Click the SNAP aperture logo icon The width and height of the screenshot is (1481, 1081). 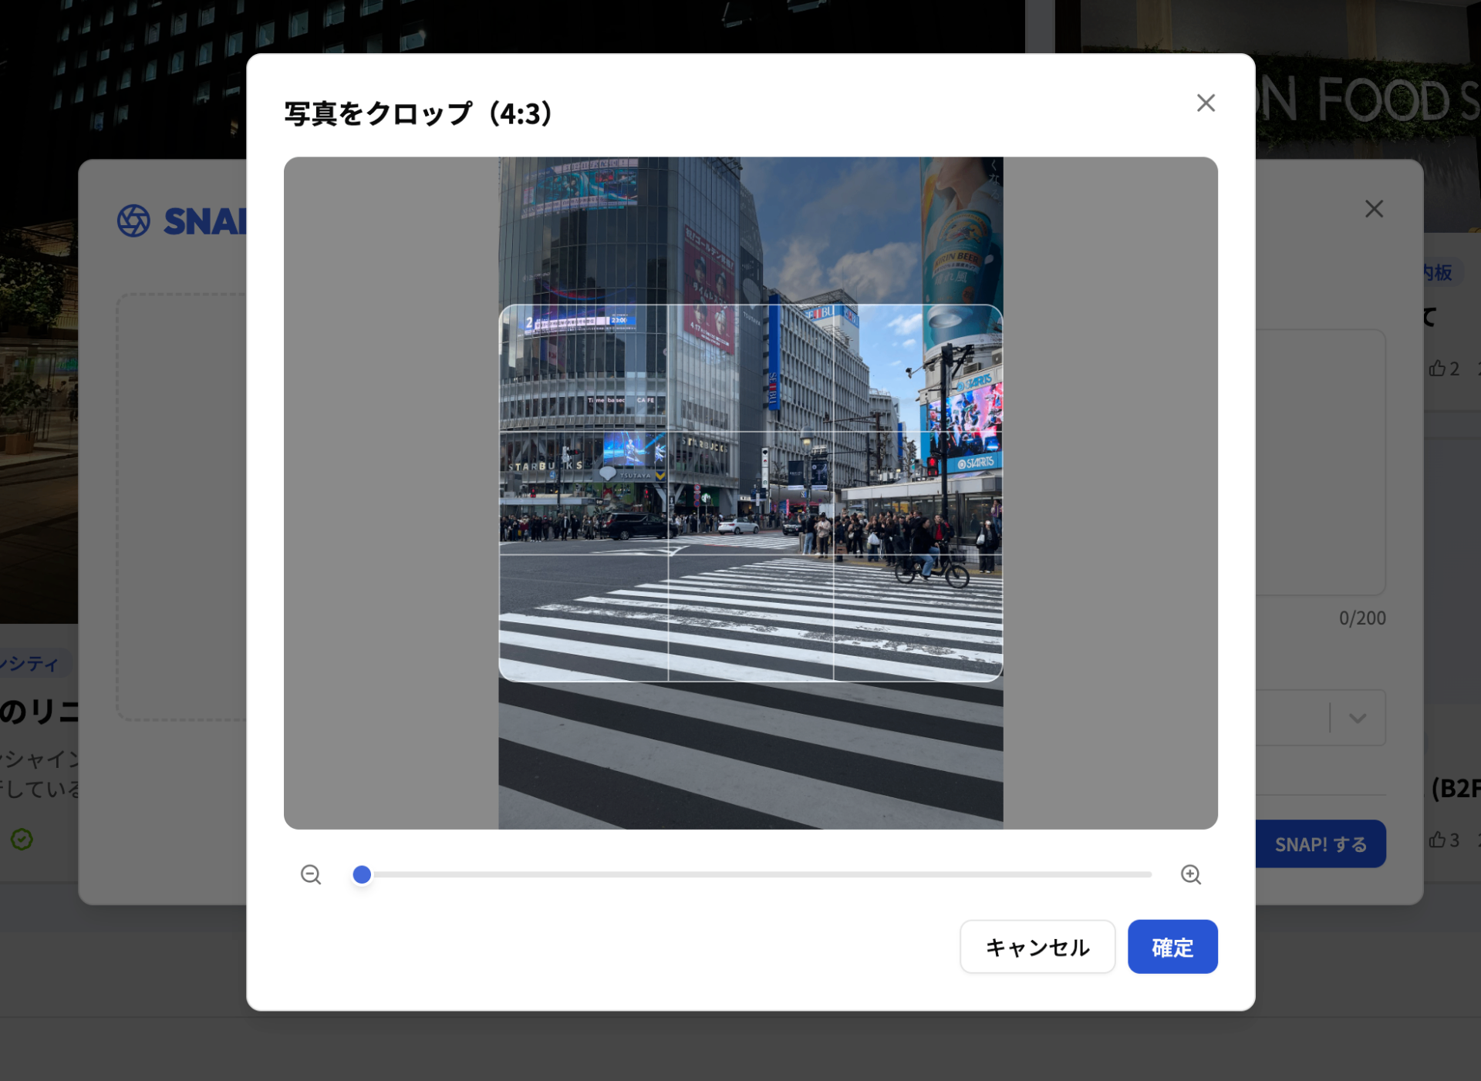click(133, 221)
